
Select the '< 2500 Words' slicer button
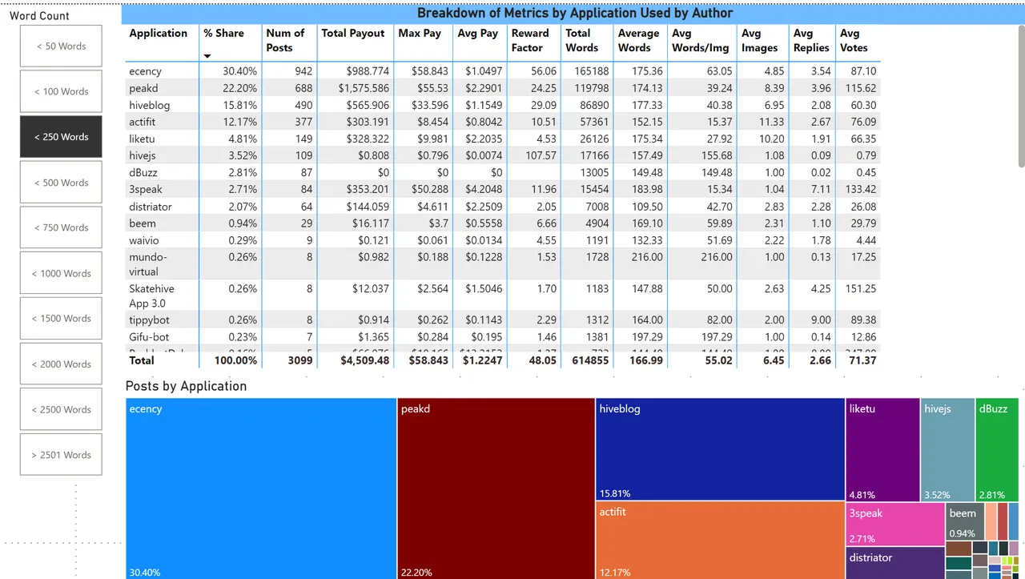61,409
